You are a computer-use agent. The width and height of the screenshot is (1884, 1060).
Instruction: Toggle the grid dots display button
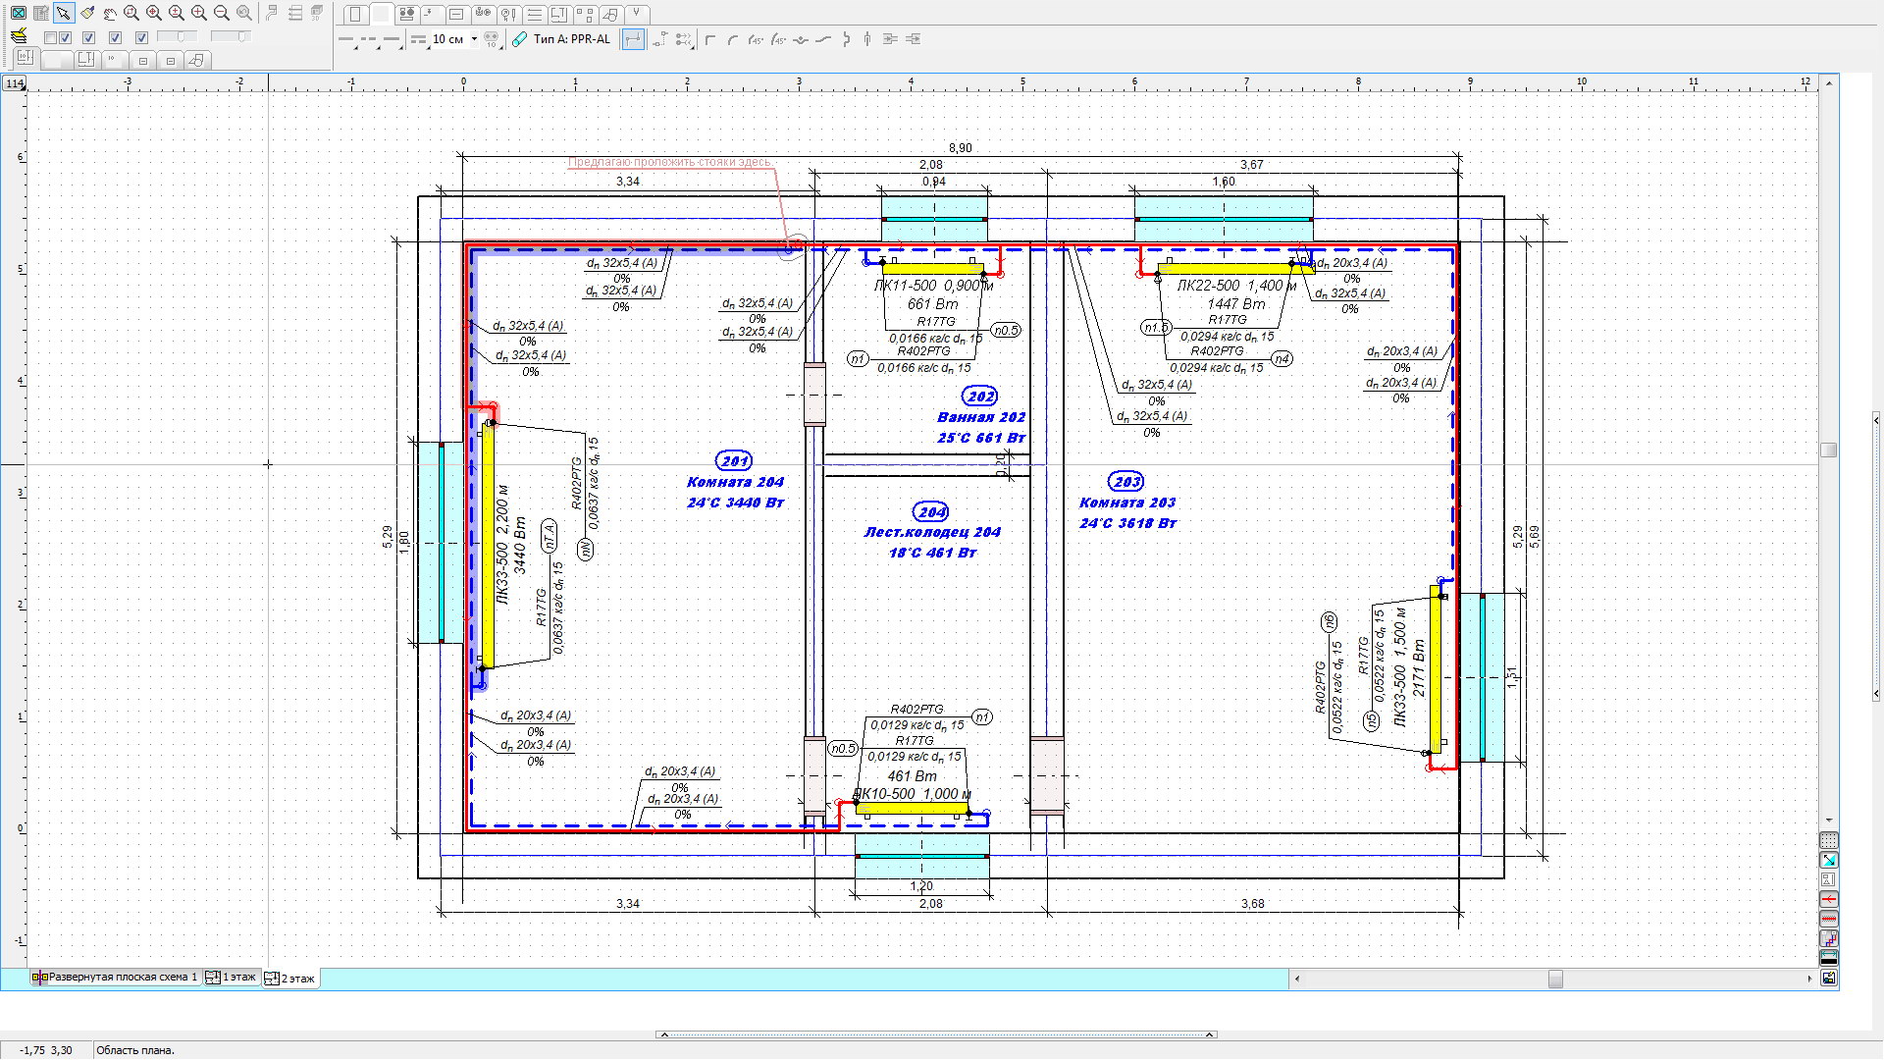click(1828, 841)
